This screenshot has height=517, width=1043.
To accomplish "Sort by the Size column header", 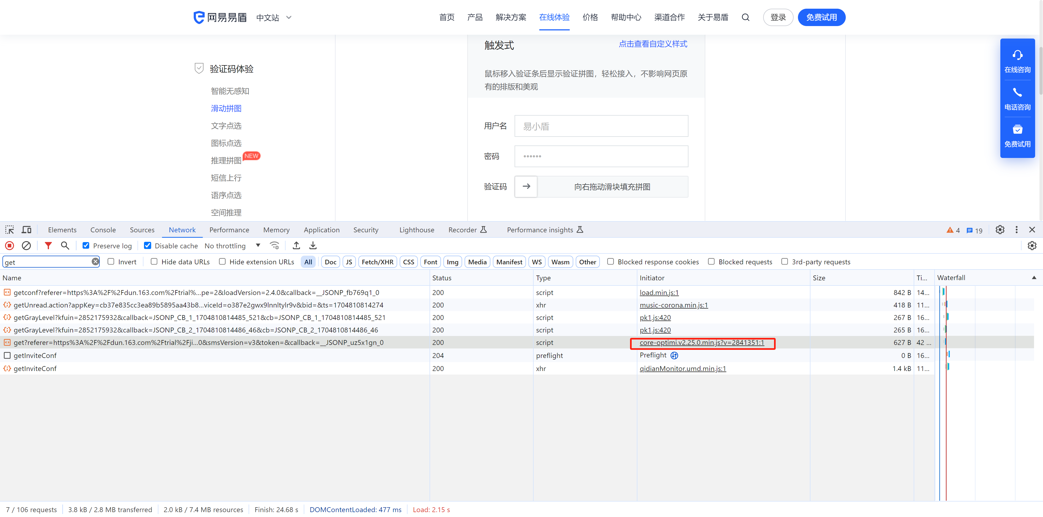I will [x=862, y=278].
